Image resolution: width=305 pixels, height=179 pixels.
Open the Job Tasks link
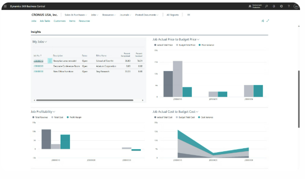tap(45, 21)
